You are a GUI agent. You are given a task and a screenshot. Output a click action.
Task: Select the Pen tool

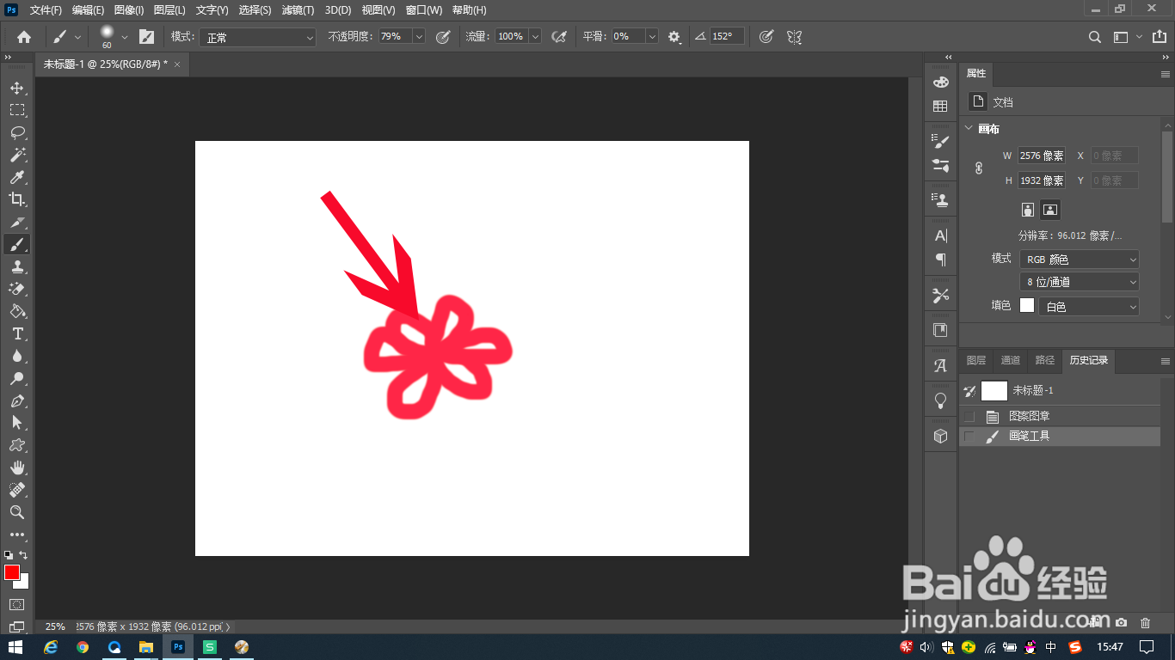17,400
